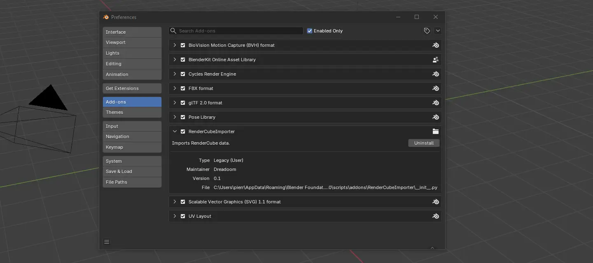Image resolution: width=593 pixels, height=263 pixels.
Task: Click the search magnifier icon
Action: (173, 31)
